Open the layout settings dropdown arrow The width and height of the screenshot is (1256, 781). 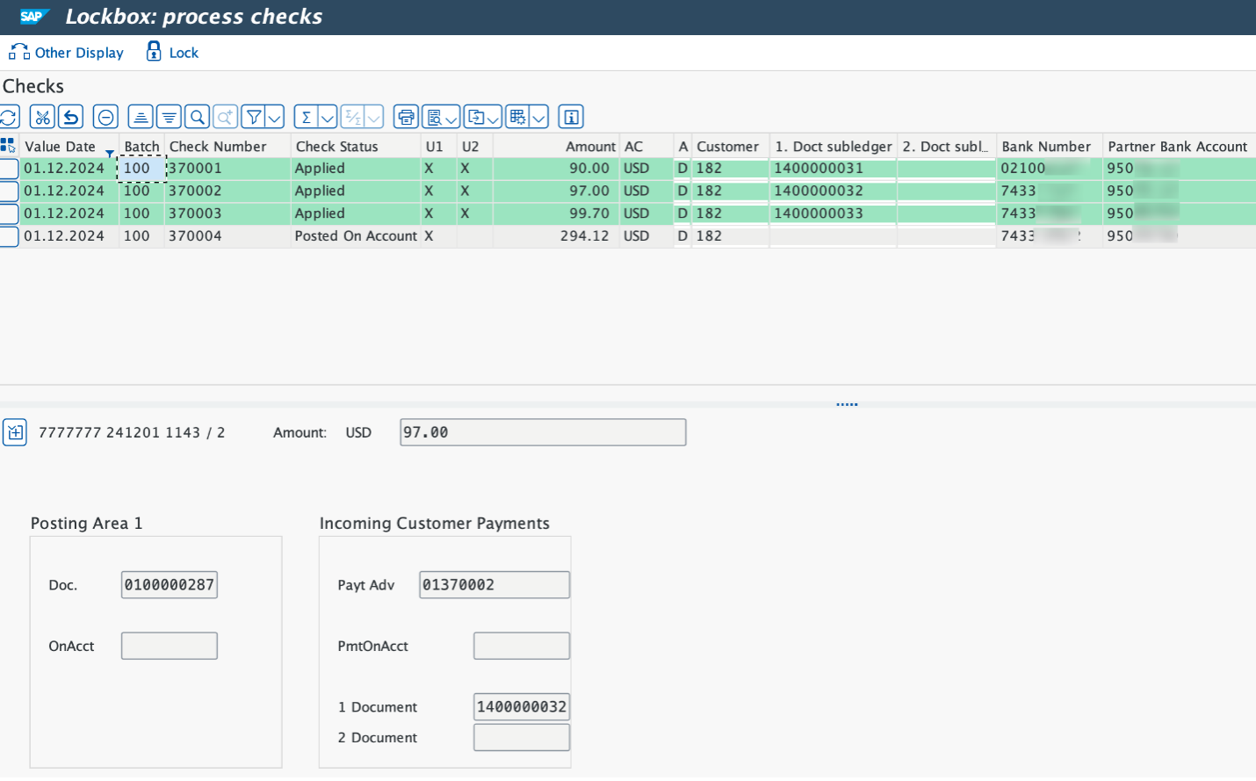(x=539, y=117)
